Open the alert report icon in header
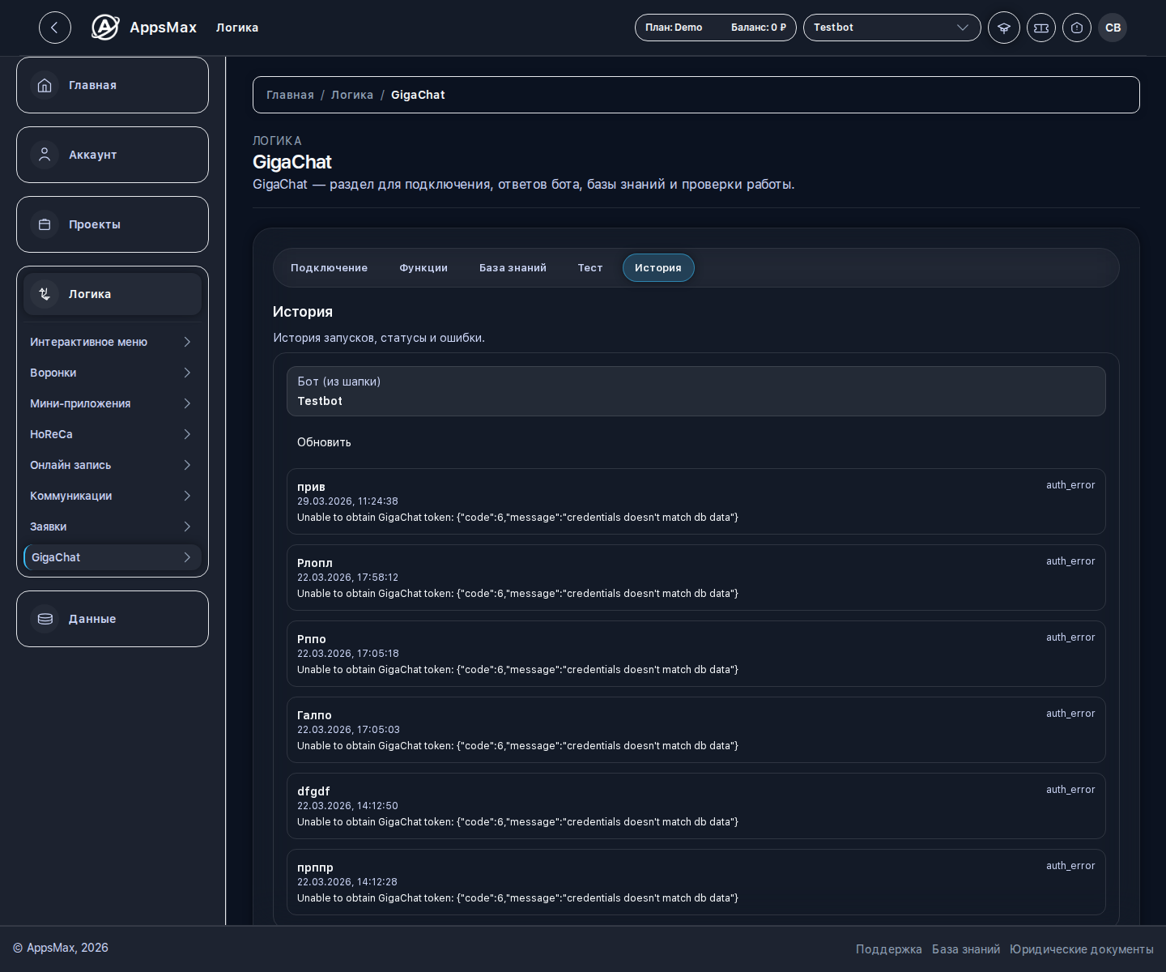The image size is (1166, 972). (1077, 28)
